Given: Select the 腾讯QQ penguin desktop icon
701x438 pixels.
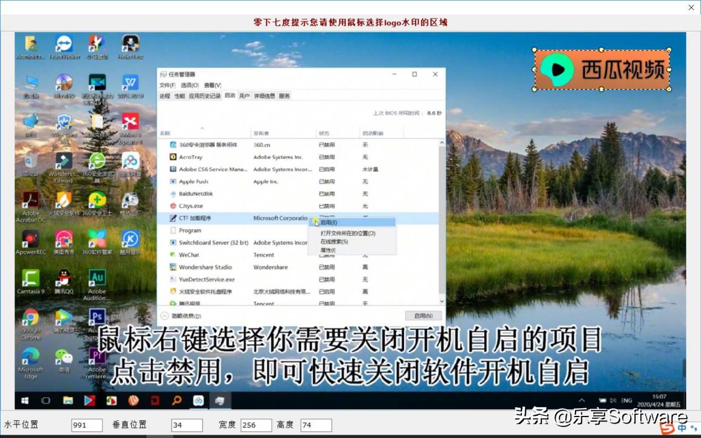Looking at the screenshot, I should tap(64, 282).
